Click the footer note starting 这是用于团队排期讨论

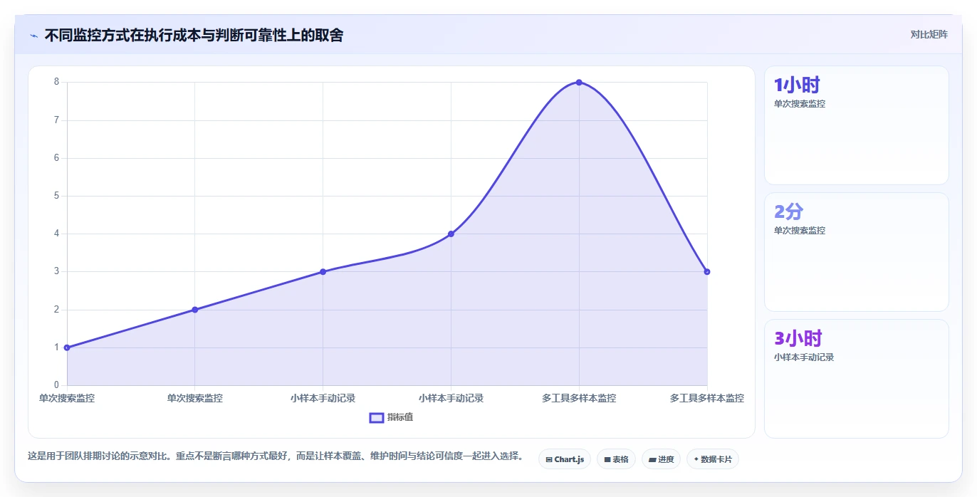277,456
